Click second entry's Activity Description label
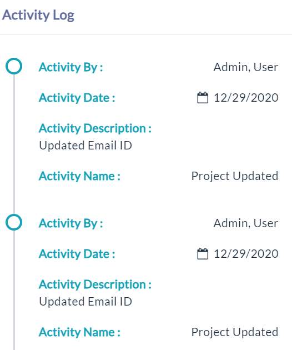This screenshot has height=350, width=292. [95, 284]
